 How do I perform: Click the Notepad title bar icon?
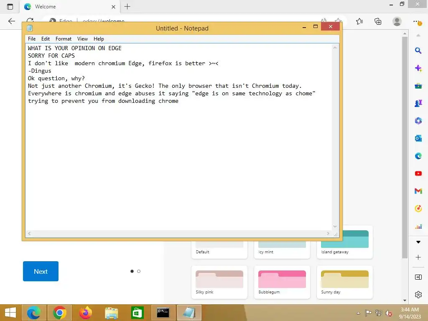(30, 28)
